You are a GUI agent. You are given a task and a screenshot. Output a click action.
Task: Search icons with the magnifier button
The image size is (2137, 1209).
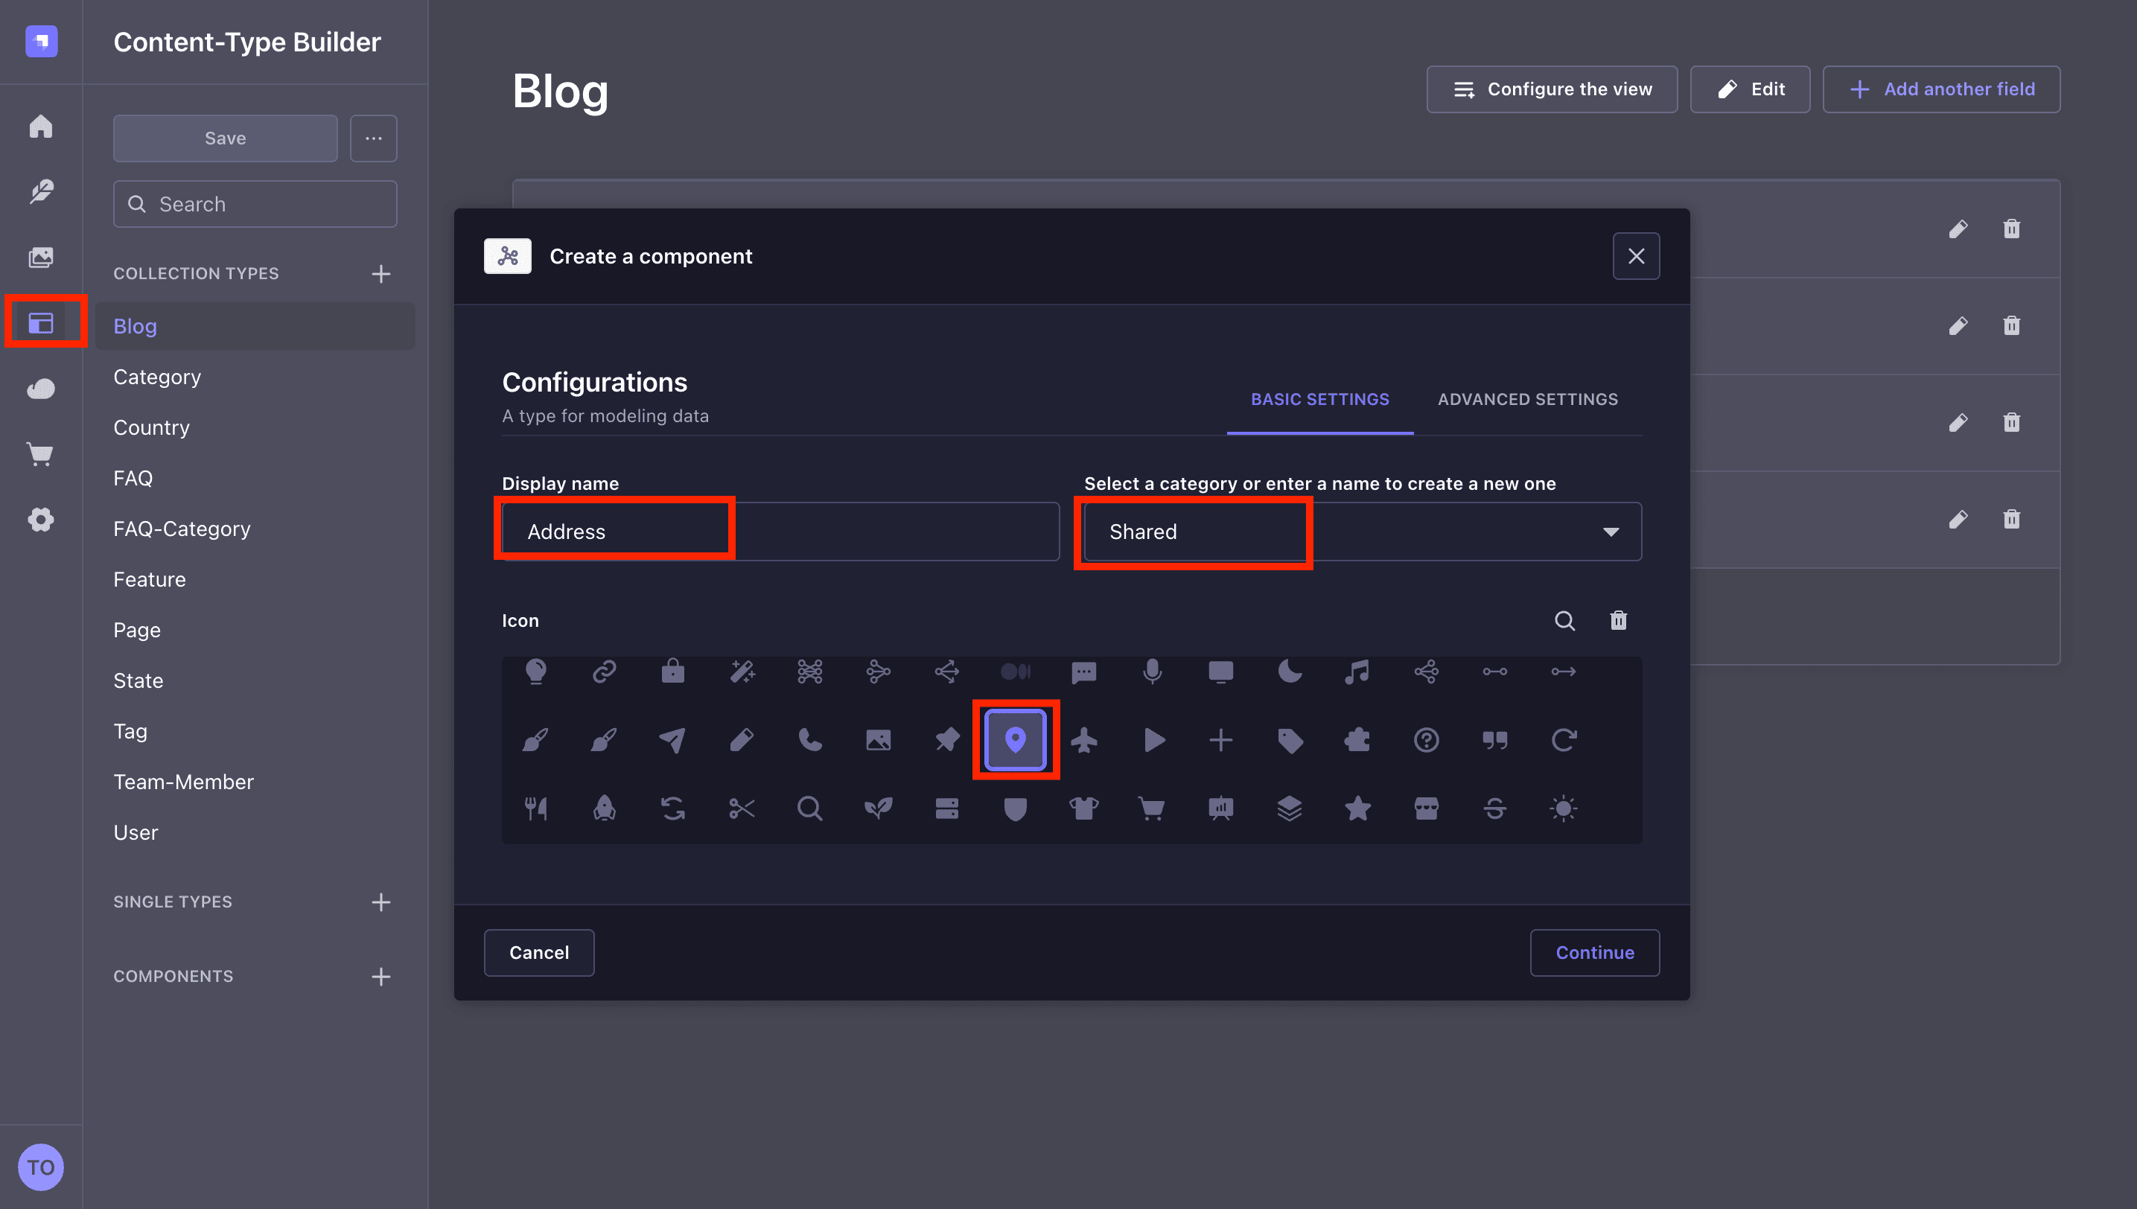(x=1564, y=620)
